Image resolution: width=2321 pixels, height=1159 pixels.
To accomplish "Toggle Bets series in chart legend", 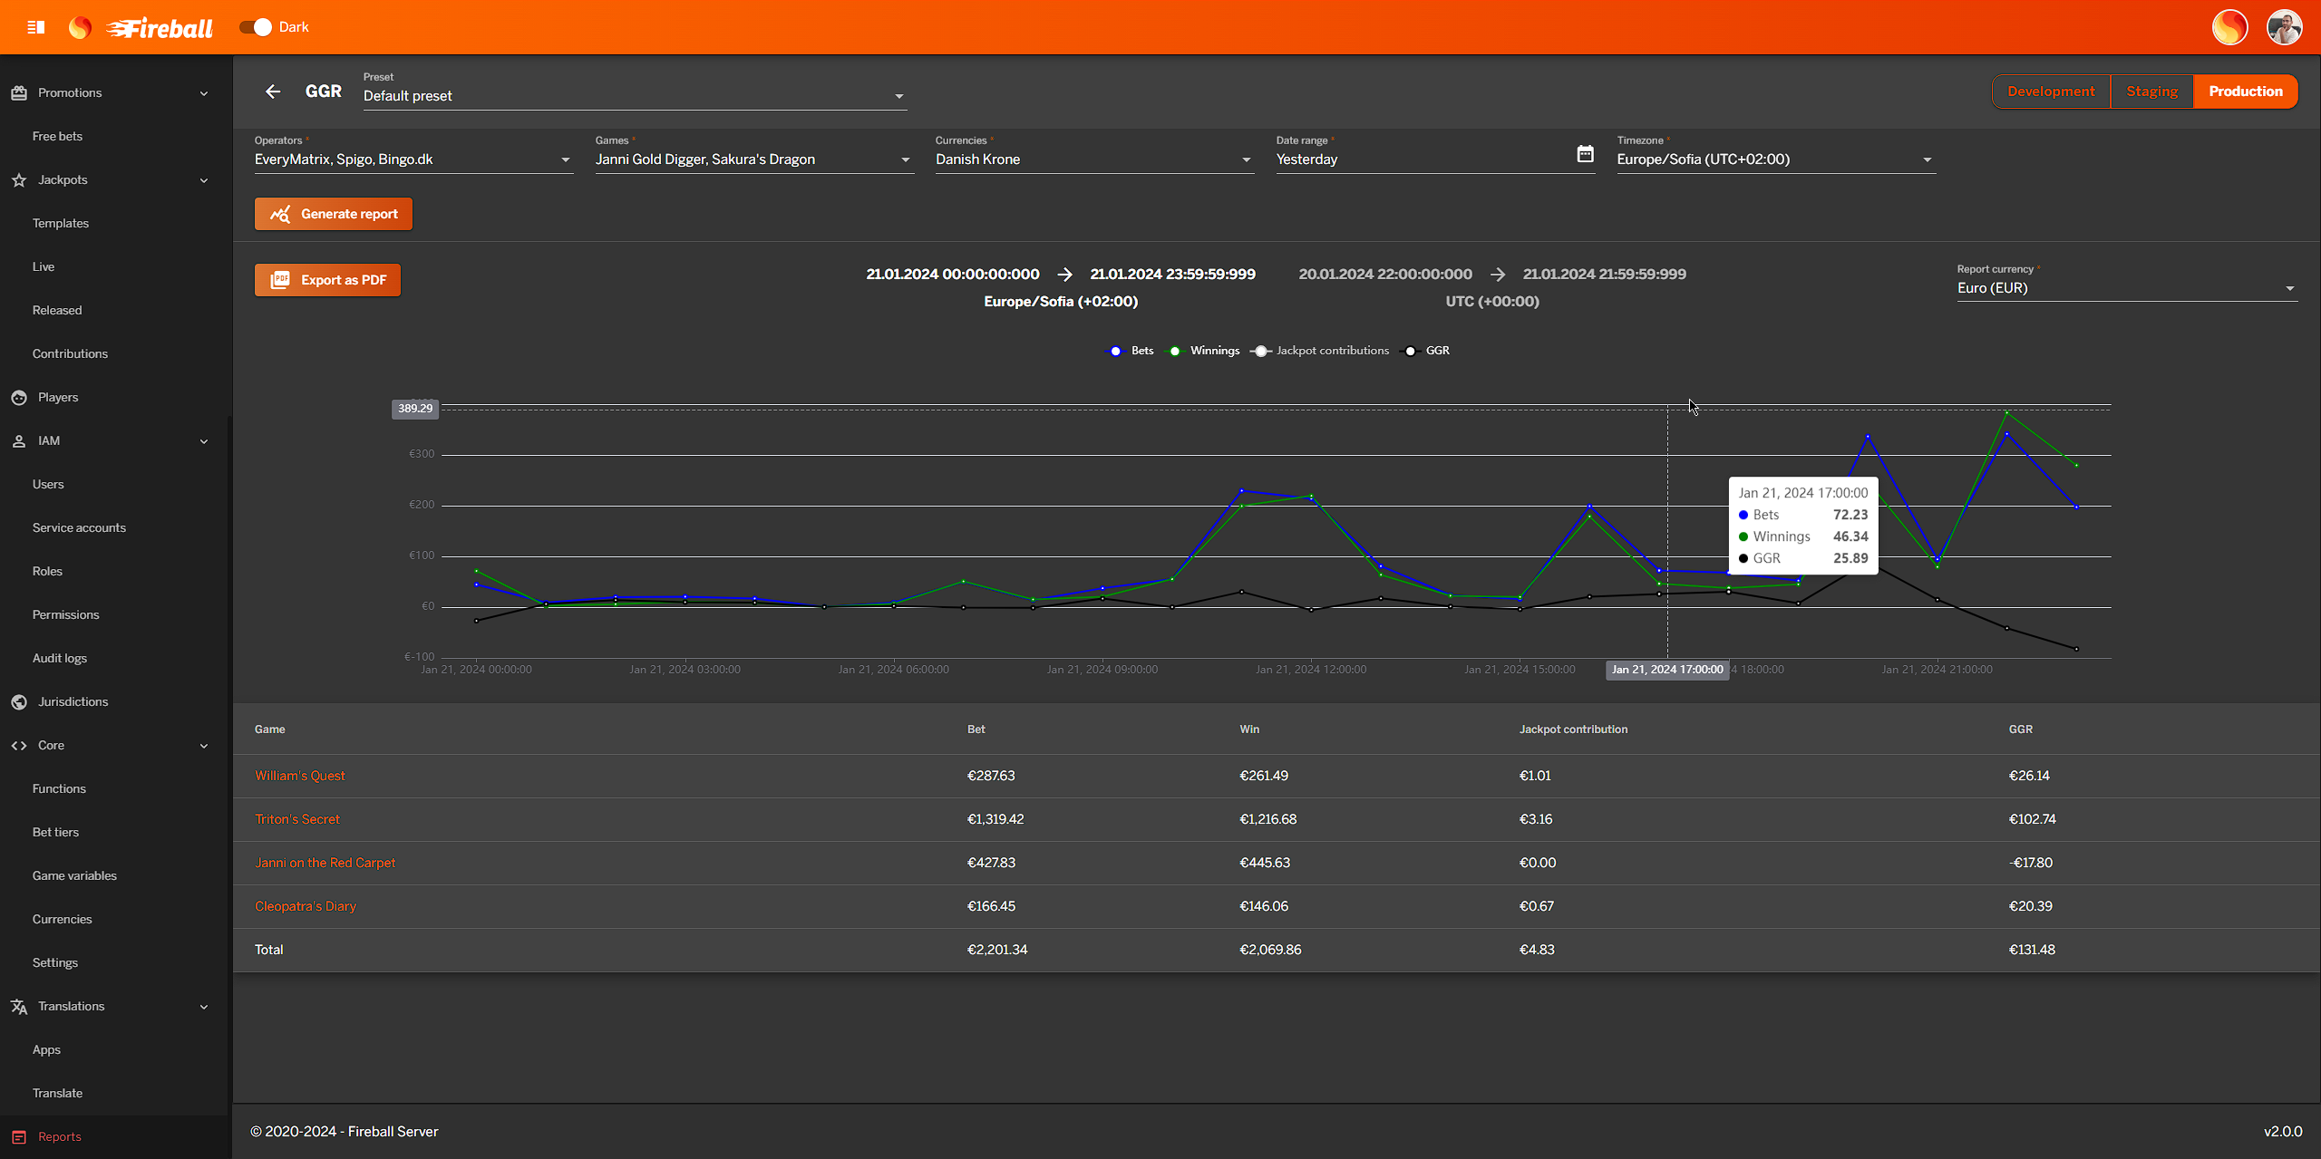I will [1131, 351].
